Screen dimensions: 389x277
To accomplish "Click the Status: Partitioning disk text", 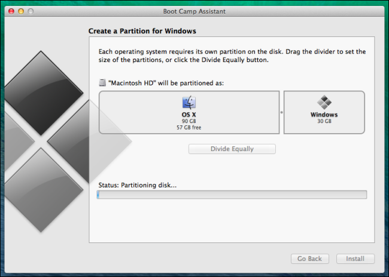I will (x=137, y=185).
